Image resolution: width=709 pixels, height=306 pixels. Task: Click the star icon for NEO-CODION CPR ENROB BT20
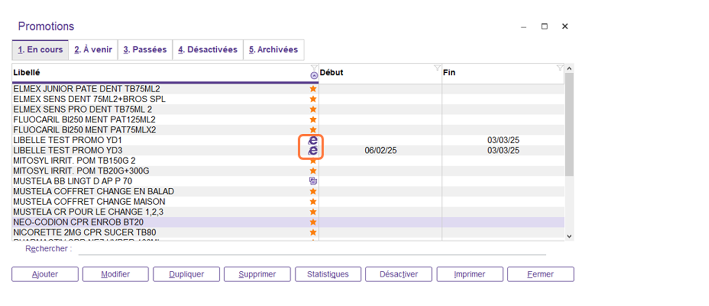click(x=313, y=222)
